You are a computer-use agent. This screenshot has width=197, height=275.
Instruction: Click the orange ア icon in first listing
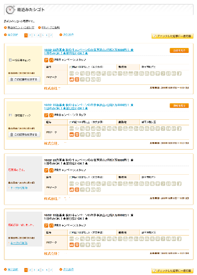click(x=46, y=60)
